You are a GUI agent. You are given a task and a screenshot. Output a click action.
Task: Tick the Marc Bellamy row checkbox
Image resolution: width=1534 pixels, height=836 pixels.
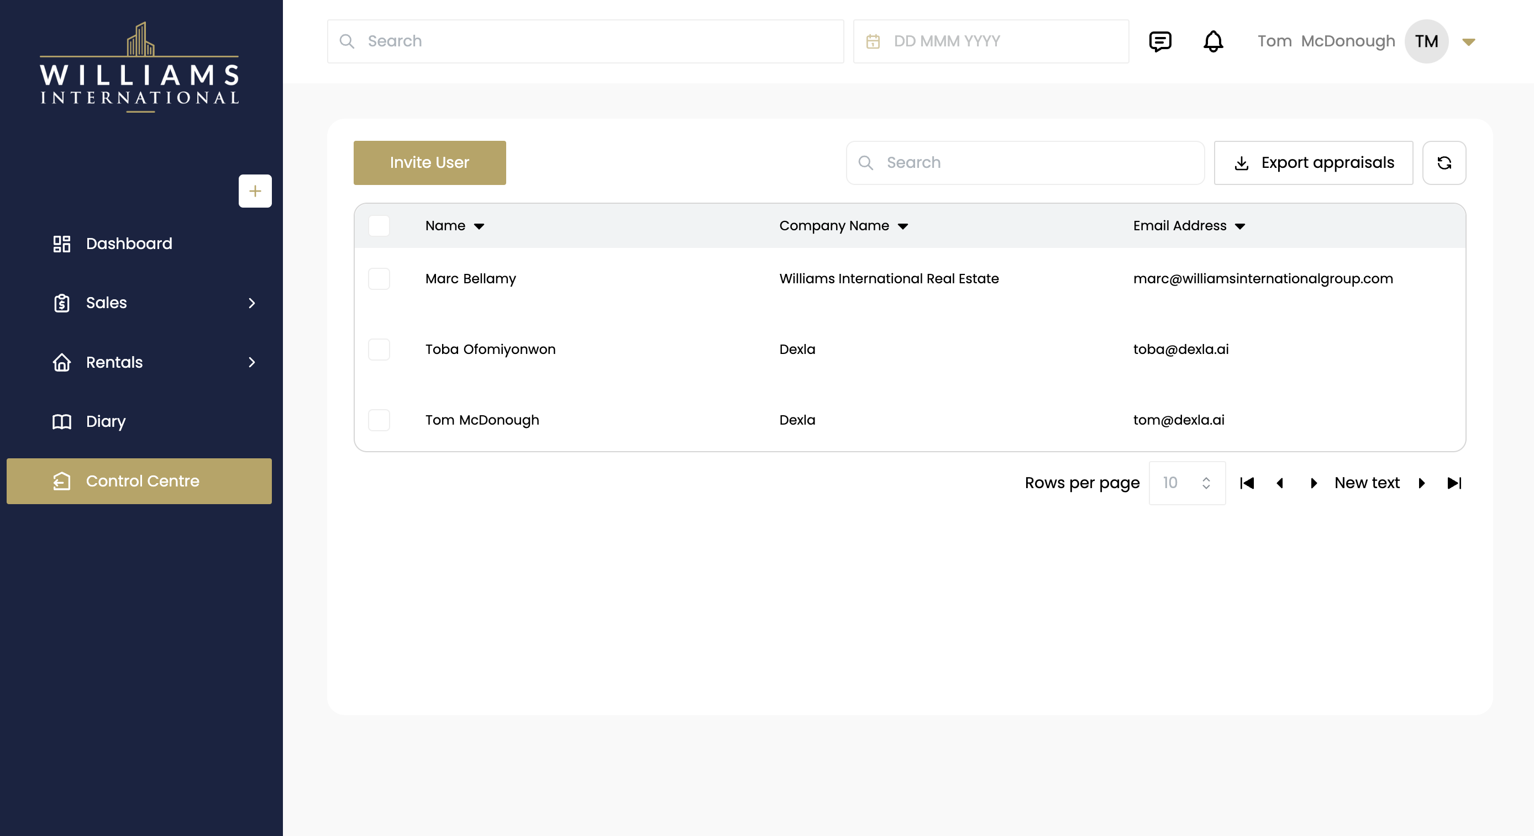[x=379, y=278]
